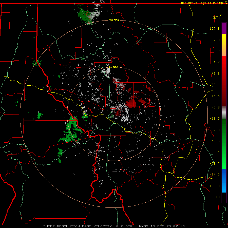Pick the green gradient segment of color bar
This screenshot has width=228, height=228.
224,144
